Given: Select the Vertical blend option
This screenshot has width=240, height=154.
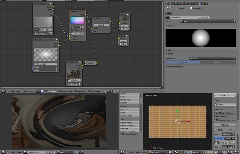Looking at the screenshot, I should 218,62.
